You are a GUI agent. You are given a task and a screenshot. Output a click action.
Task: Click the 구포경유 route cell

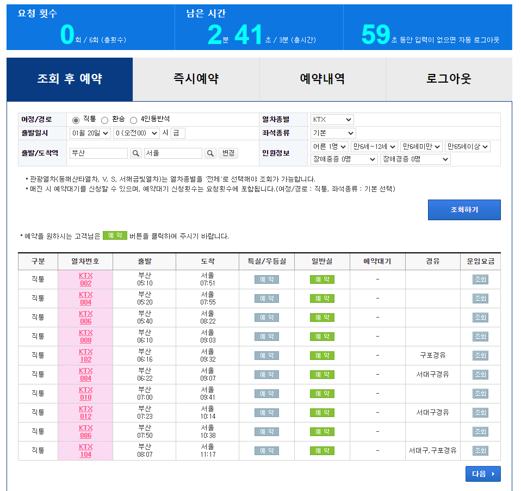tap(432, 356)
